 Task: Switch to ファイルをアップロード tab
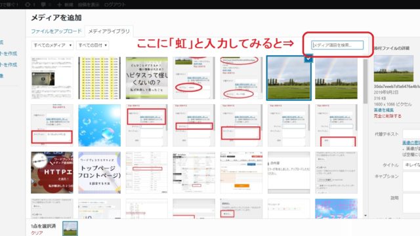pyautogui.click(x=56, y=31)
